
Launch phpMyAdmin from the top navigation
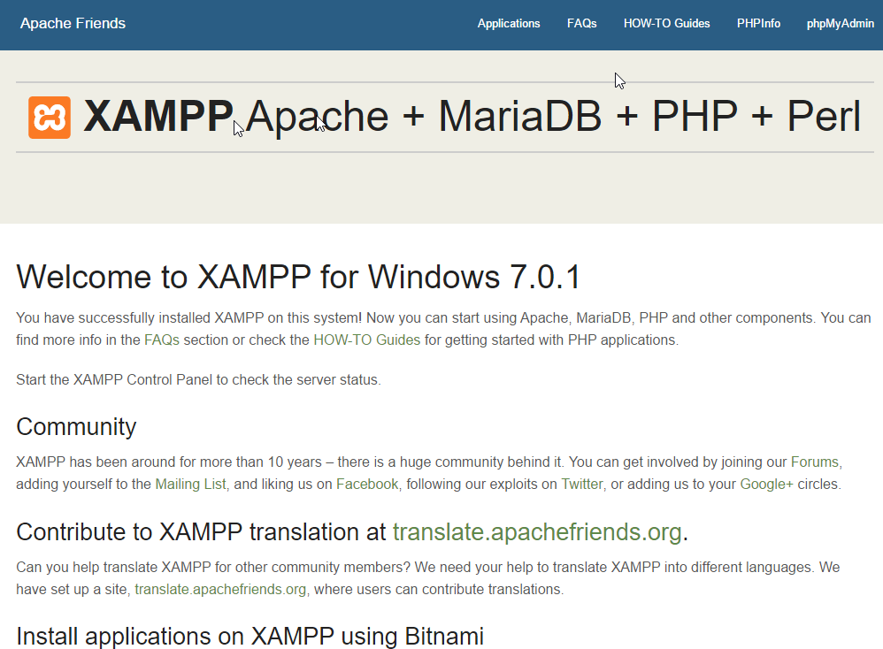841,24
